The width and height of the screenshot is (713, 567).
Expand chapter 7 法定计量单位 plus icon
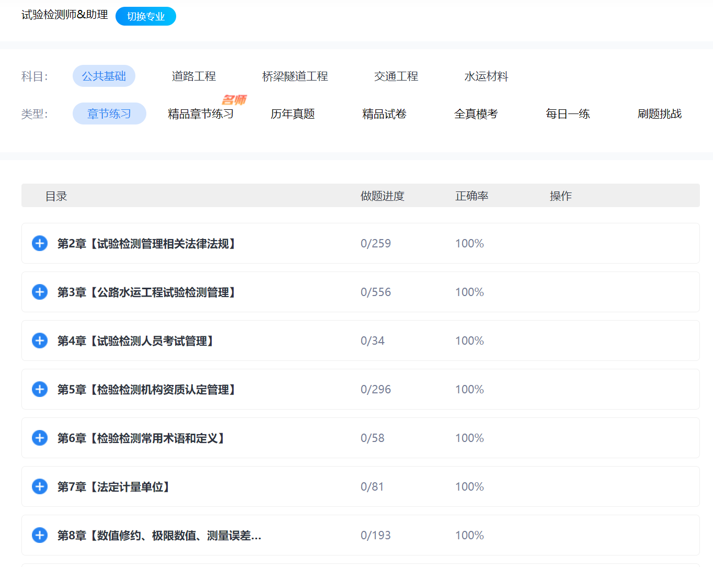point(40,486)
